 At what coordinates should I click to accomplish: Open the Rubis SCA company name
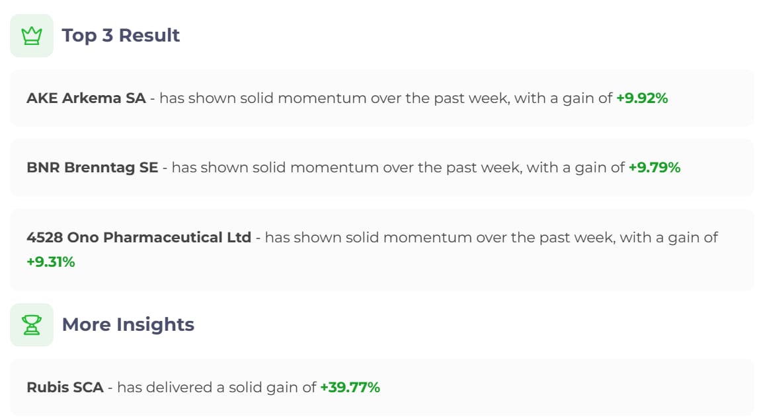click(65, 388)
